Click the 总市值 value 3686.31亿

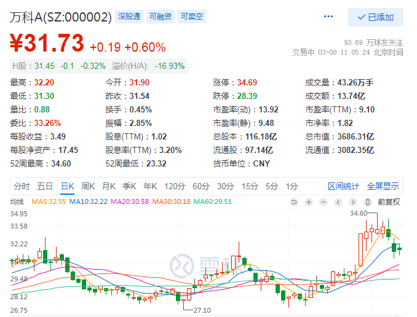pos(356,136)
